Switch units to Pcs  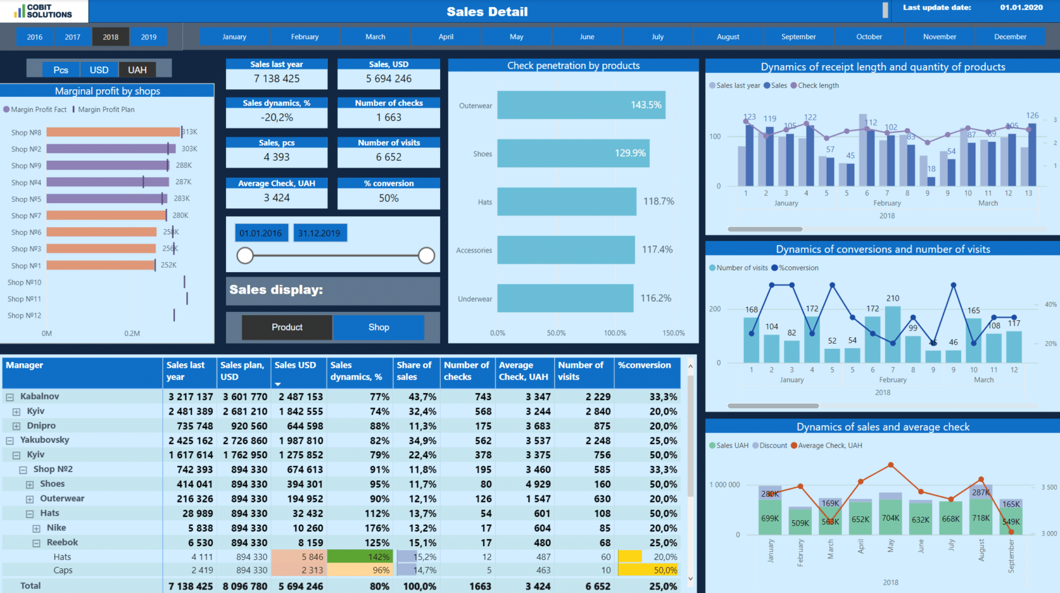coord(61,70)
